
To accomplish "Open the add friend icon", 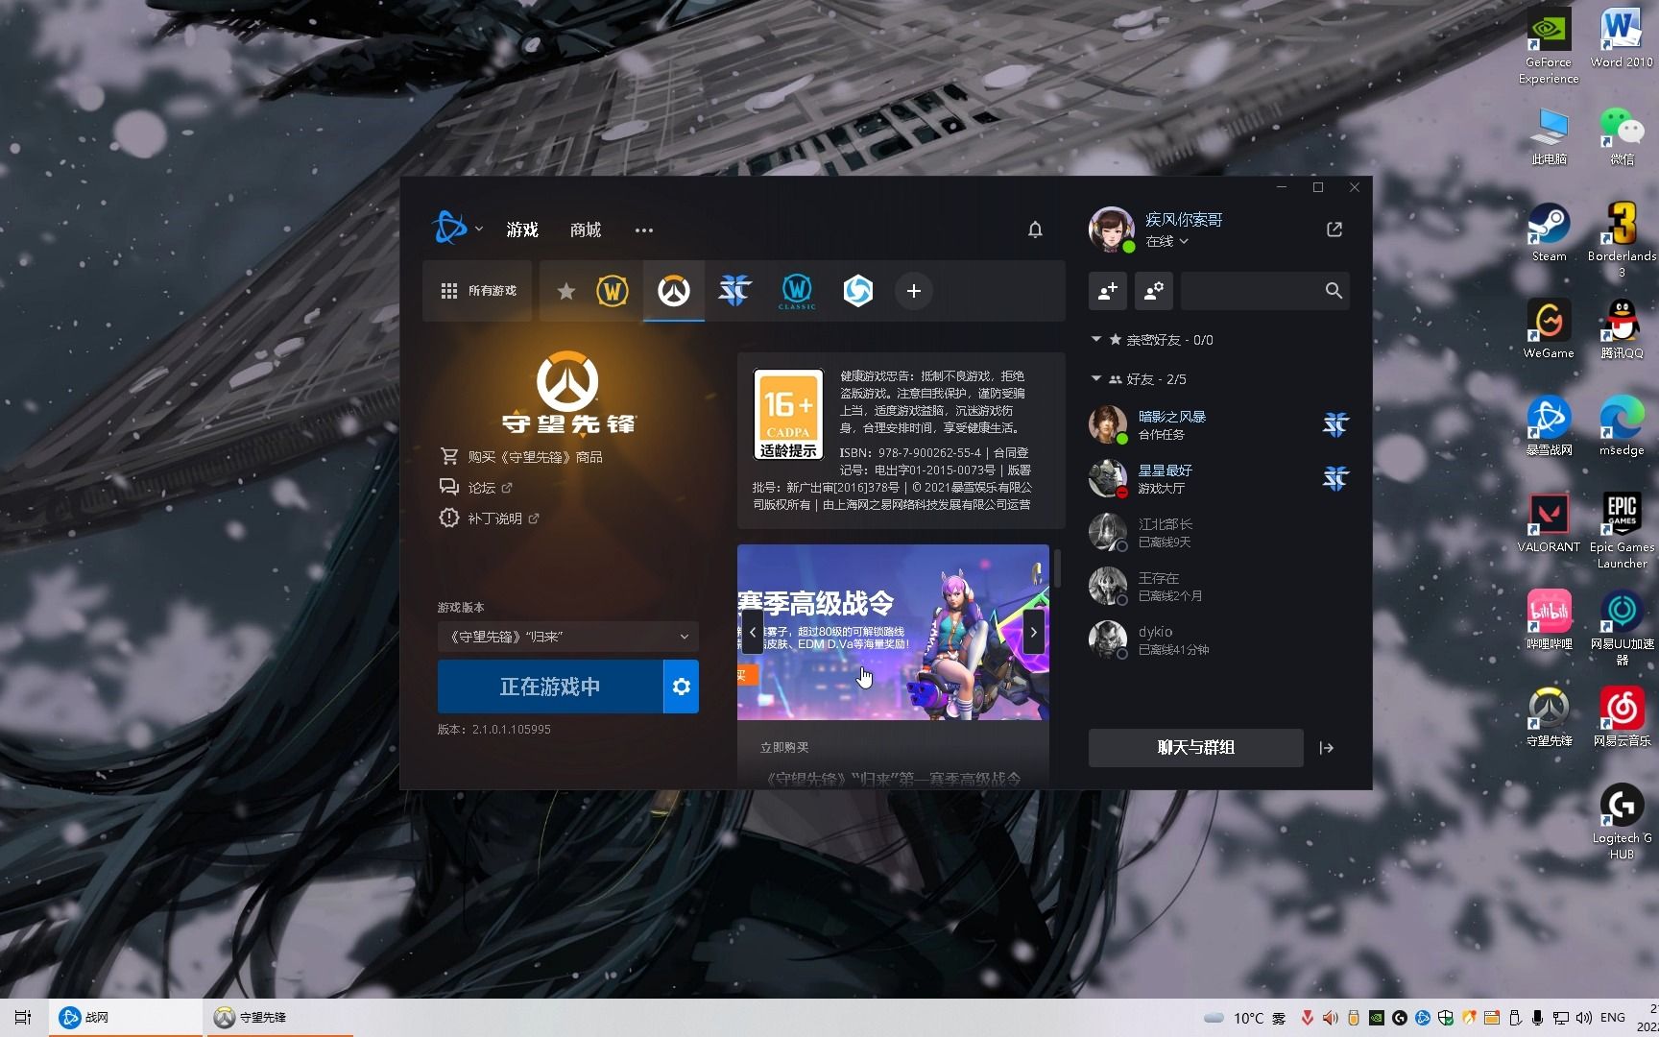I will [1107, 290].
